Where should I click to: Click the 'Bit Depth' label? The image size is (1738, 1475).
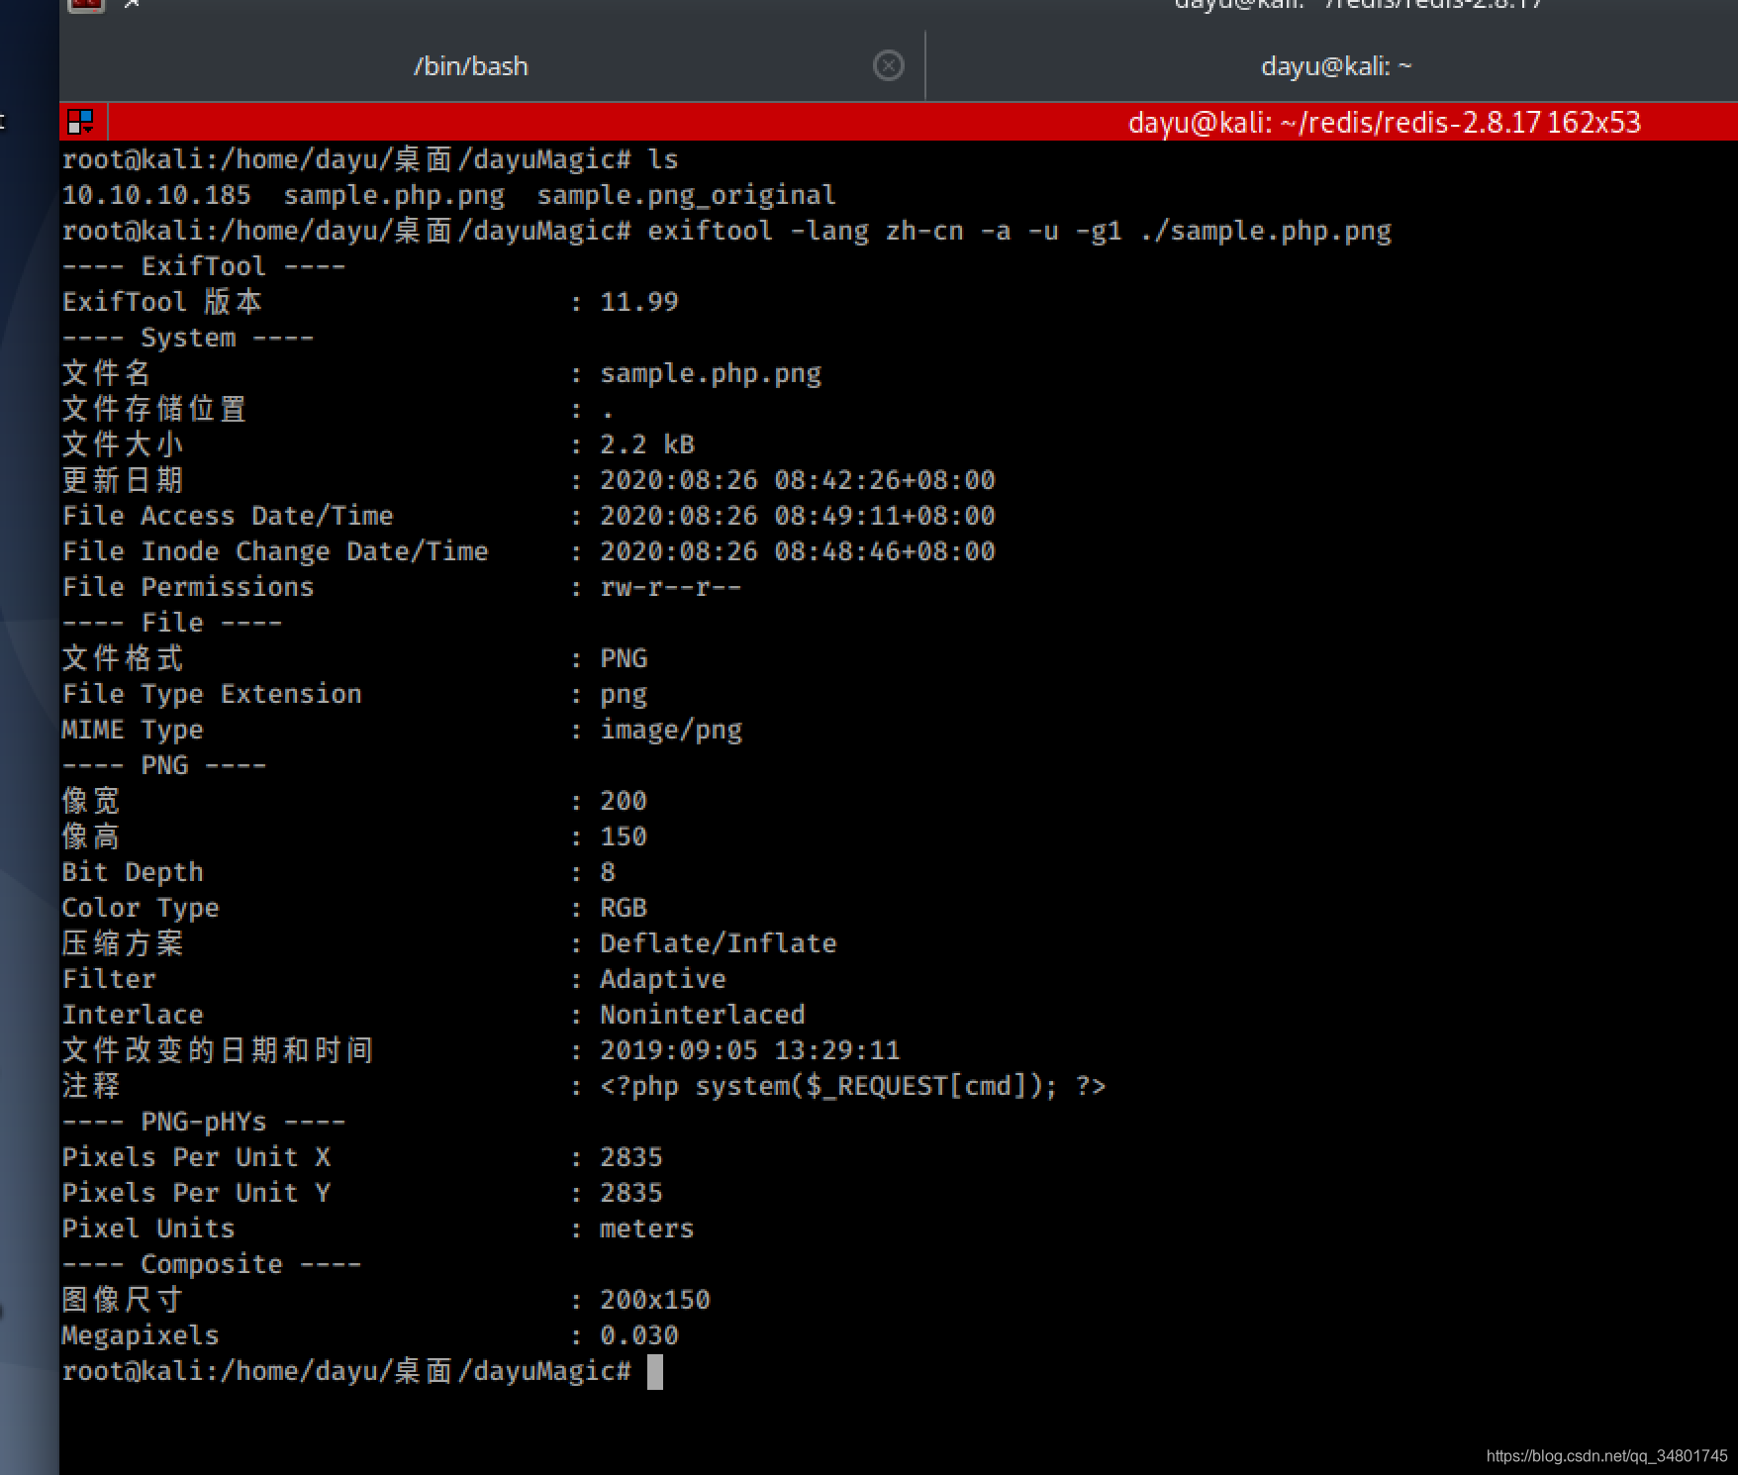point(133,872)
